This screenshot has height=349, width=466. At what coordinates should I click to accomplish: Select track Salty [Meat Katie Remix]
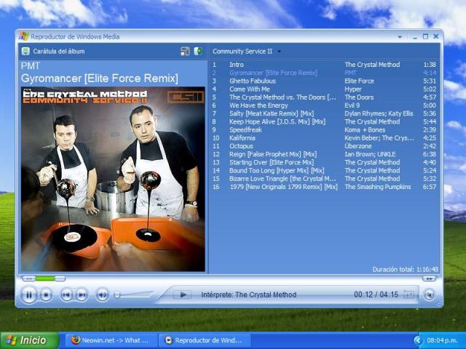pyautogui.click(x=324, y=113)
